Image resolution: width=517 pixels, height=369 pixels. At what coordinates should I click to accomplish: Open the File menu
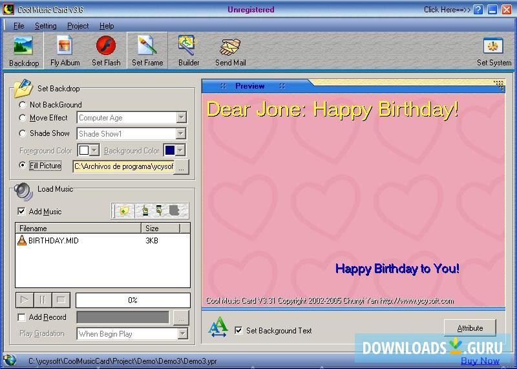pyautogui.click(x=19, y=26)
